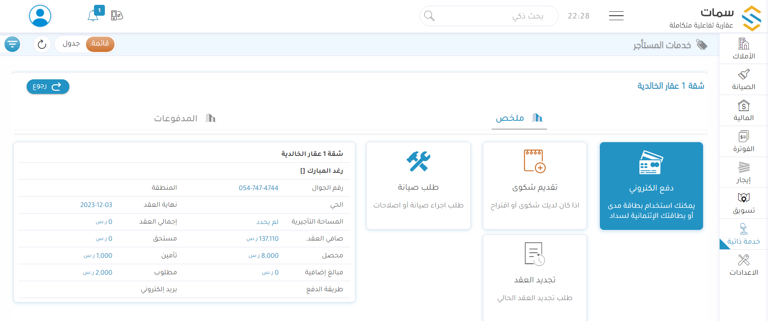Click the خدمات المستأجر tag icon
The width and height of the screenshot is (768, 321).
[702, 45]
